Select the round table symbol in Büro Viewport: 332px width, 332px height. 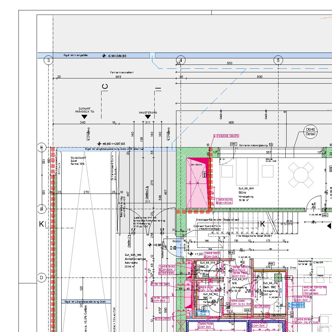tap(301, 175)
